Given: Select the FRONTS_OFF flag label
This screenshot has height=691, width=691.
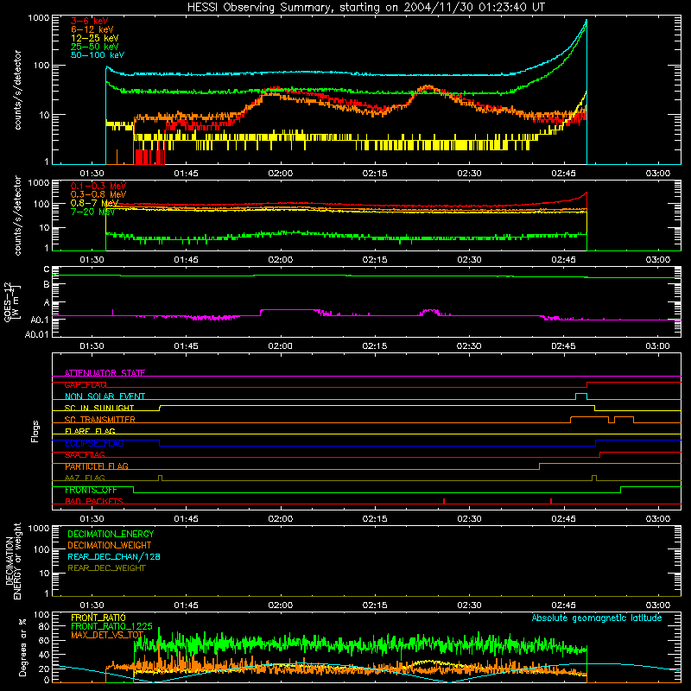Looking at the screenshot, I should pyautogui.click(x=91, y=490).
